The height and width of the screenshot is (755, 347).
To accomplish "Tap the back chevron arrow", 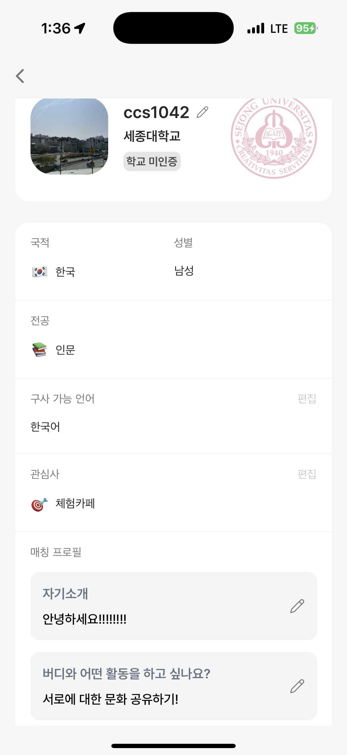I will click(x=20, y=76).
